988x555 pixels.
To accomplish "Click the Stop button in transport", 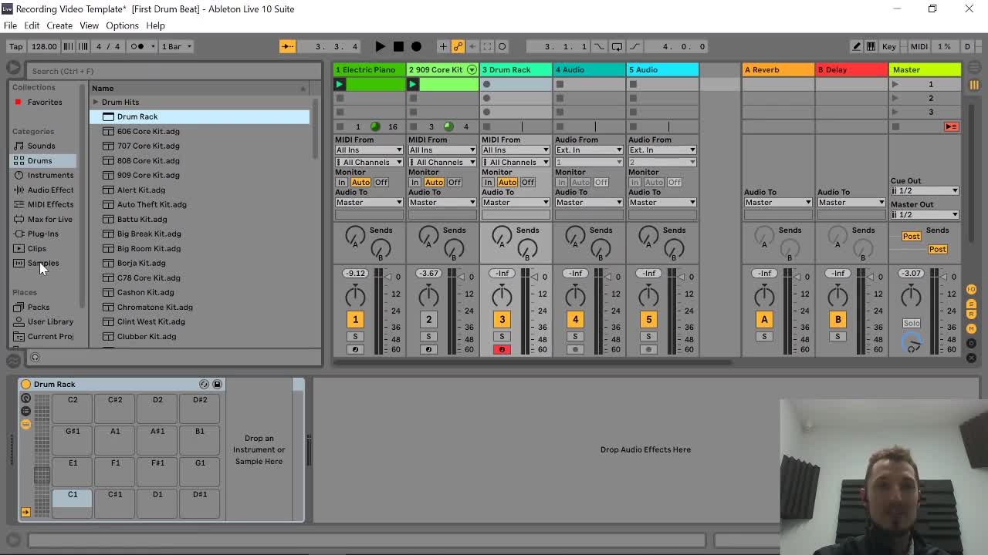I will (x=398, y=46).
